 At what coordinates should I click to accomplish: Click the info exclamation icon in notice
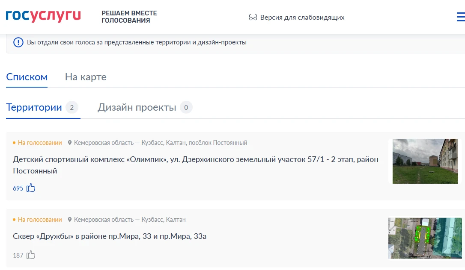[x=18, y=42]
